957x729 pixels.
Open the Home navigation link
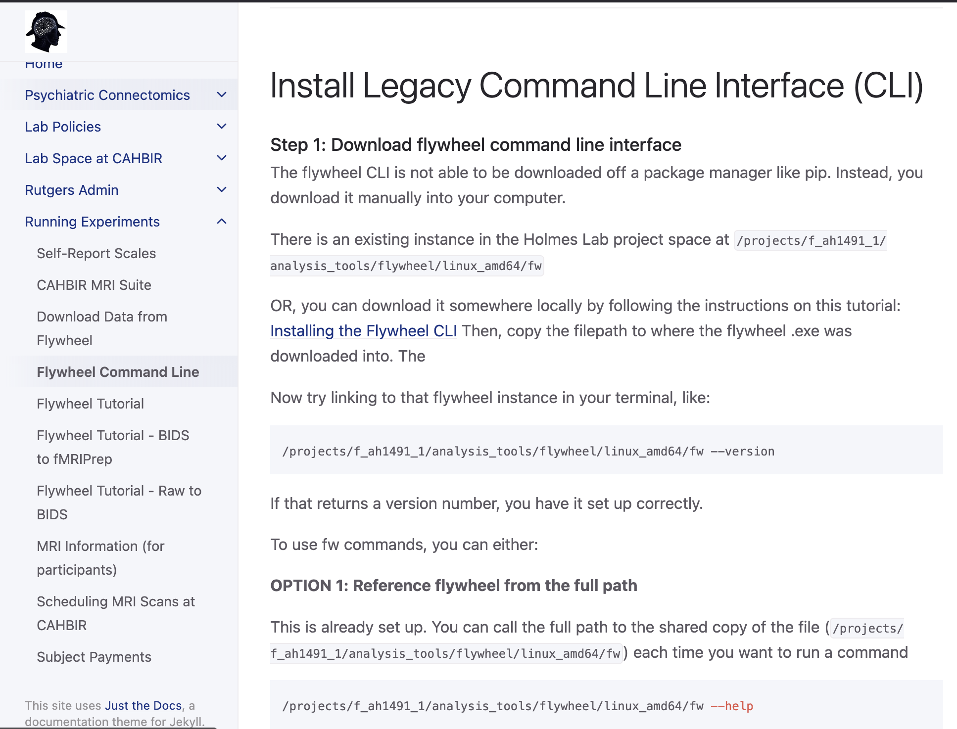coord(44,63)
